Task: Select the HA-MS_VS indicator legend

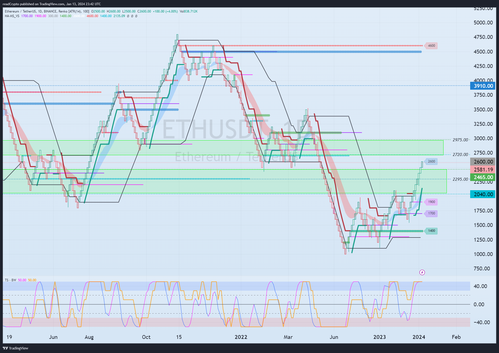Action: 12,16
